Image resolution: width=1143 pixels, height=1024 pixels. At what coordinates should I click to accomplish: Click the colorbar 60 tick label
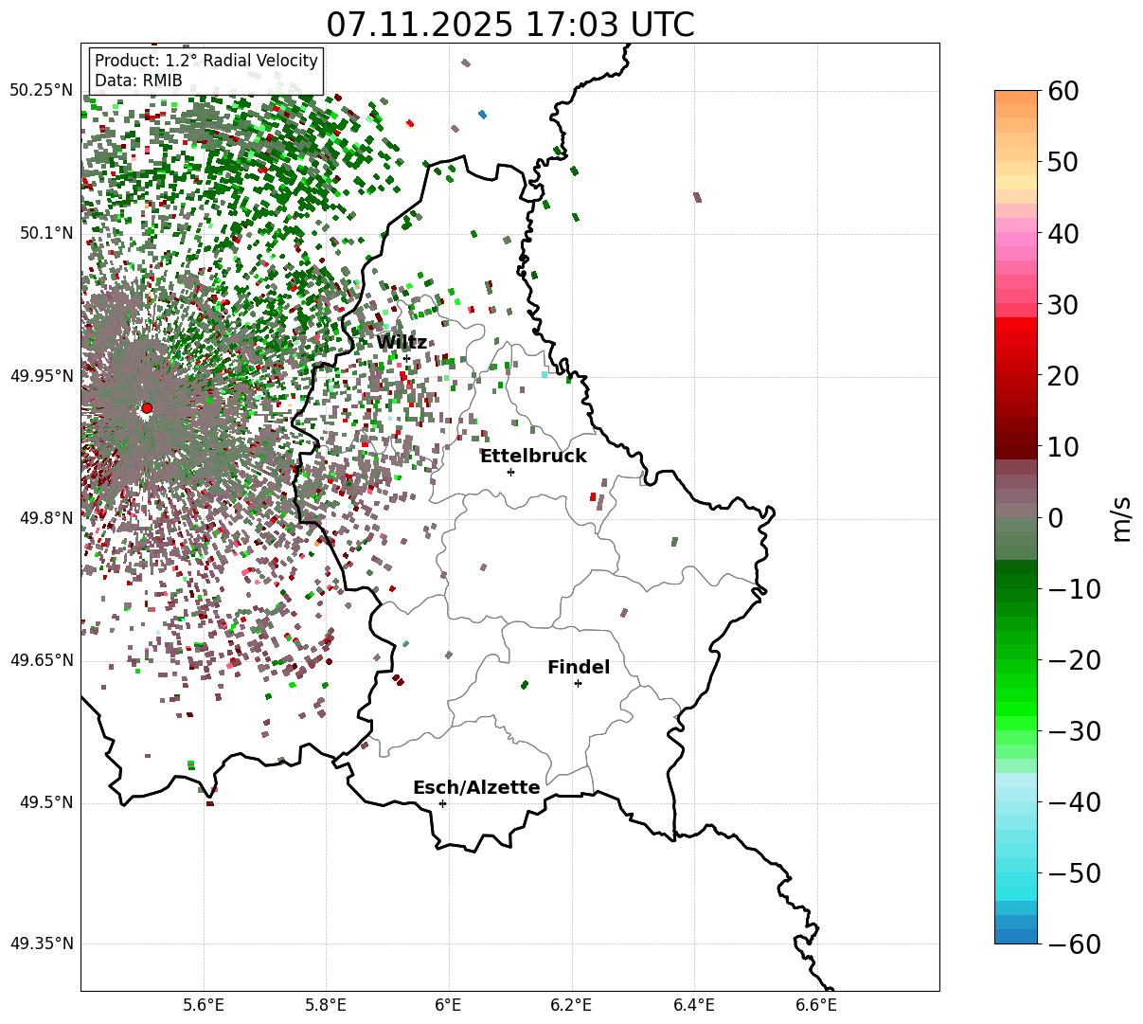1065,91
